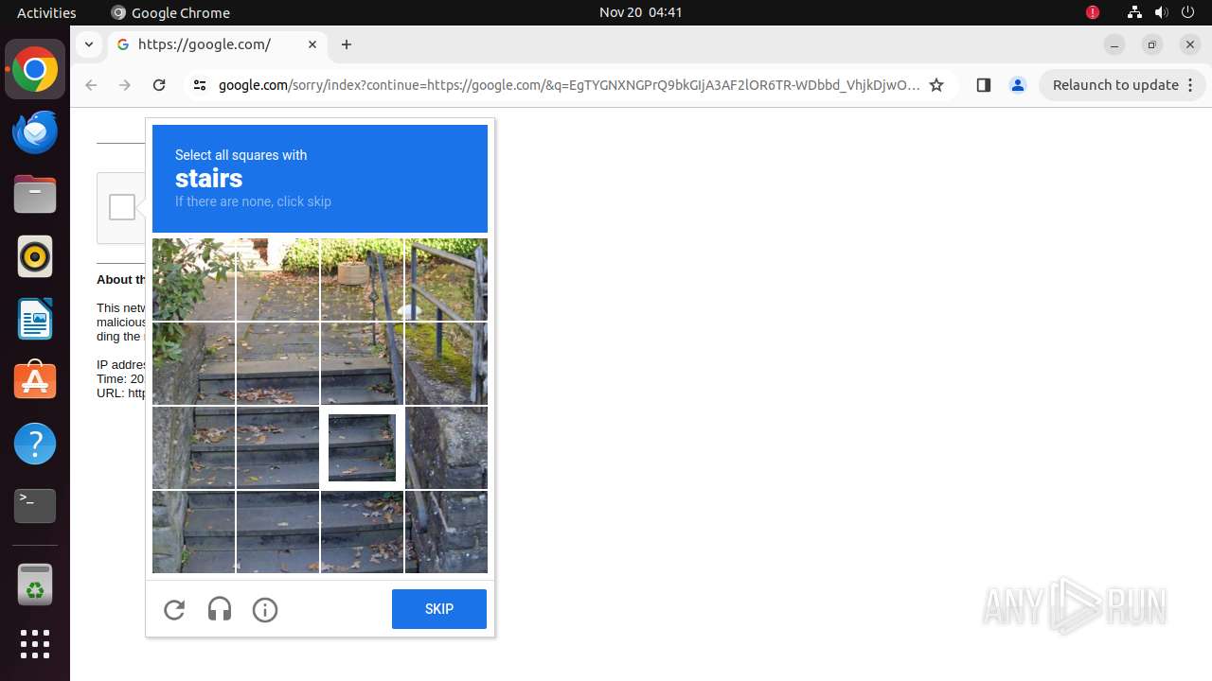Open the clock showing Nov 20 04:41

(641, 12)
